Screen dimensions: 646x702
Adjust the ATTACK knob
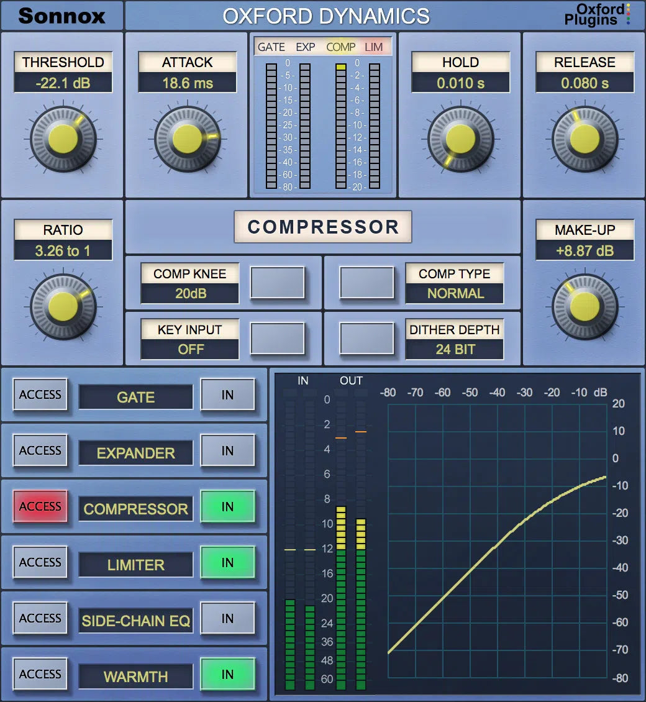point(188,138)
